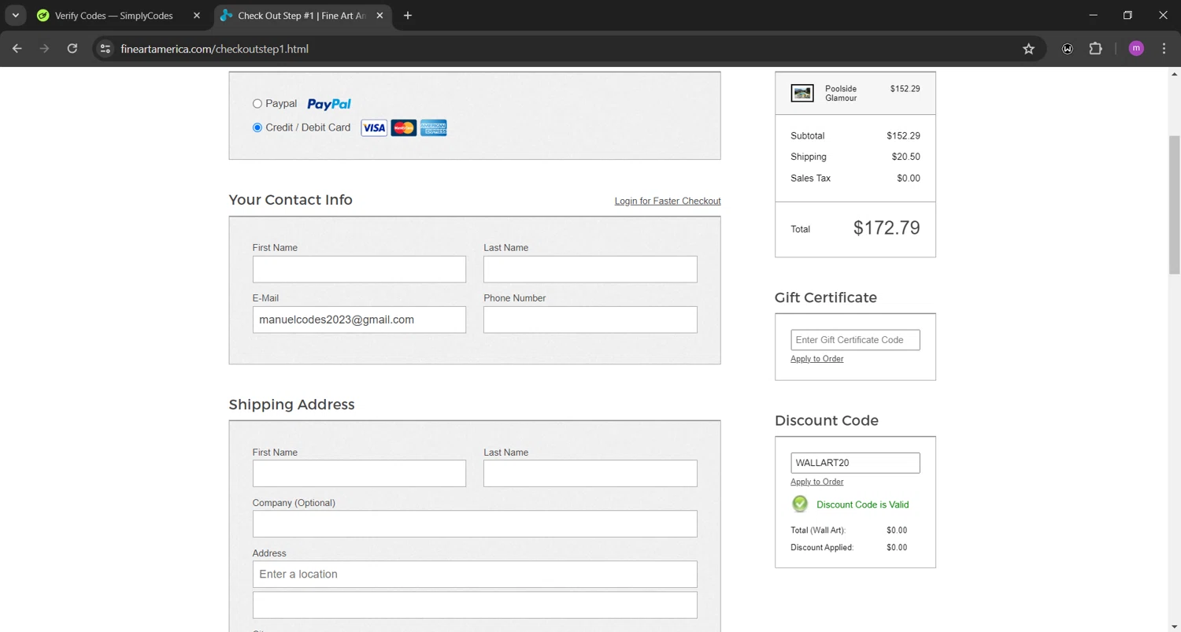Screen dimensions: 1181x632
Task: Click the bookmark star icon
Action: (x=1028, y=49)
